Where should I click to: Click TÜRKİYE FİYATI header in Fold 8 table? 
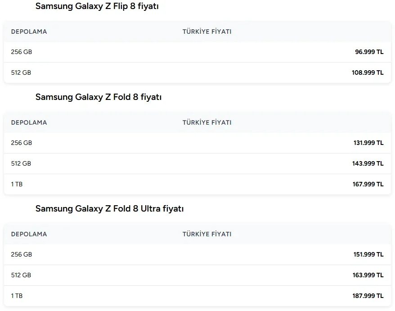coord(207,122)
